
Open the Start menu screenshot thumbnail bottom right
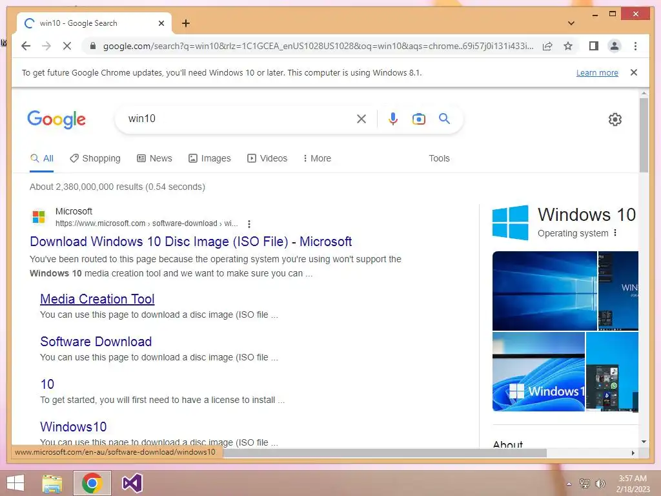click(612, 371)
